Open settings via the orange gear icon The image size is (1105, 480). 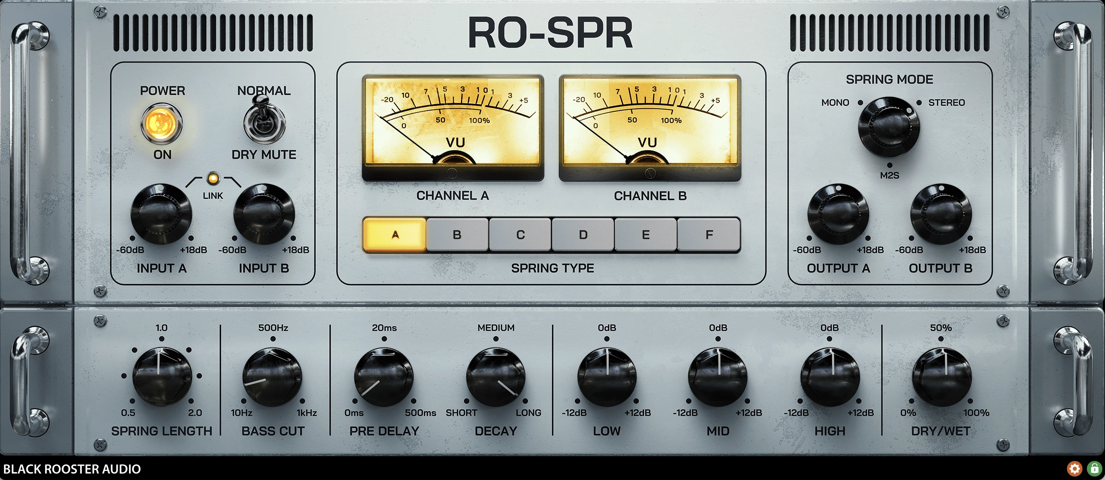click(1074, 468)
